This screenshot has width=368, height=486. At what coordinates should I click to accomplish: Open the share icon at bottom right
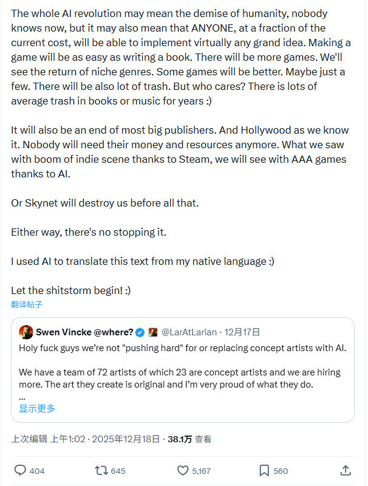(345, 470)
